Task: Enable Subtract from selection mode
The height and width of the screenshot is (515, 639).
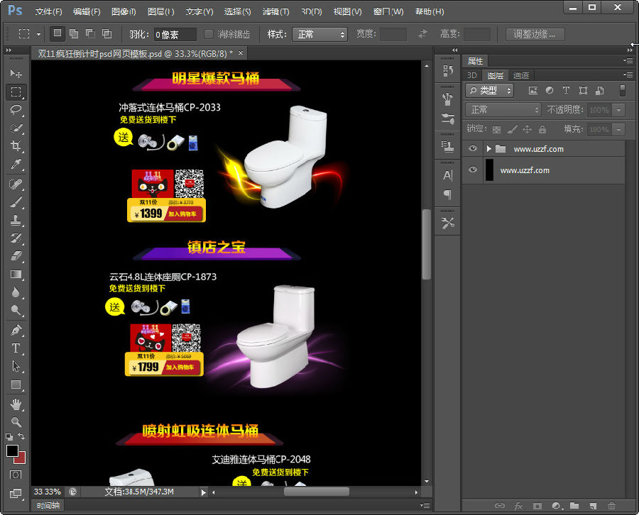Action: 90,34
